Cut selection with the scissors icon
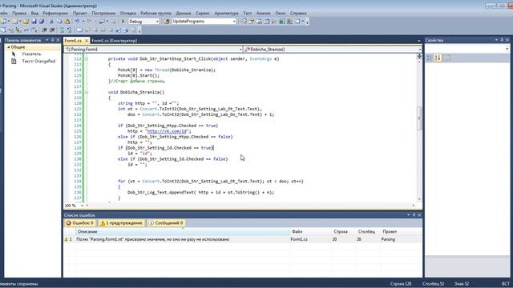The width and height of the screenshot is (513, 288). (x=51, y=22)
